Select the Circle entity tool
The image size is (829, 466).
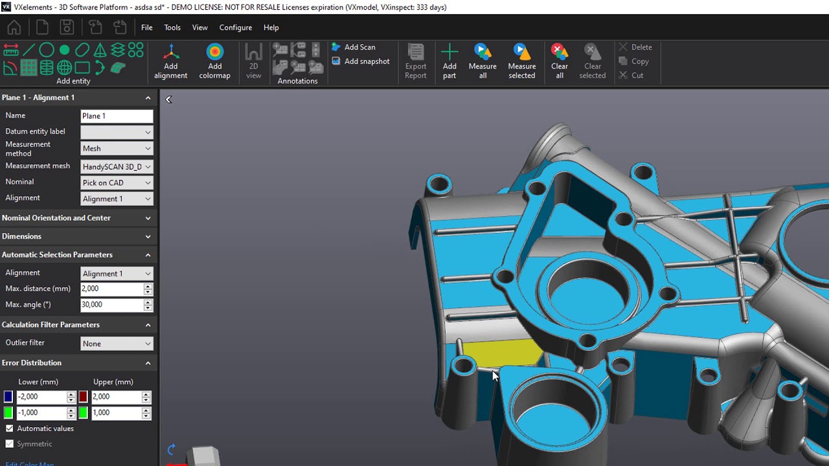[x=46, y=49]
